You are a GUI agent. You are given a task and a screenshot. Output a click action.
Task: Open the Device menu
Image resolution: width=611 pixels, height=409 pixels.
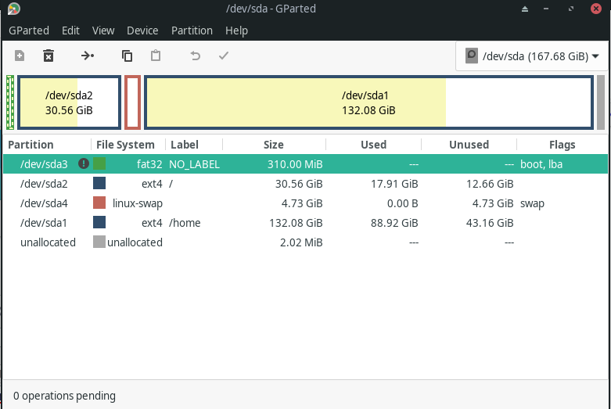coord(142,30)
